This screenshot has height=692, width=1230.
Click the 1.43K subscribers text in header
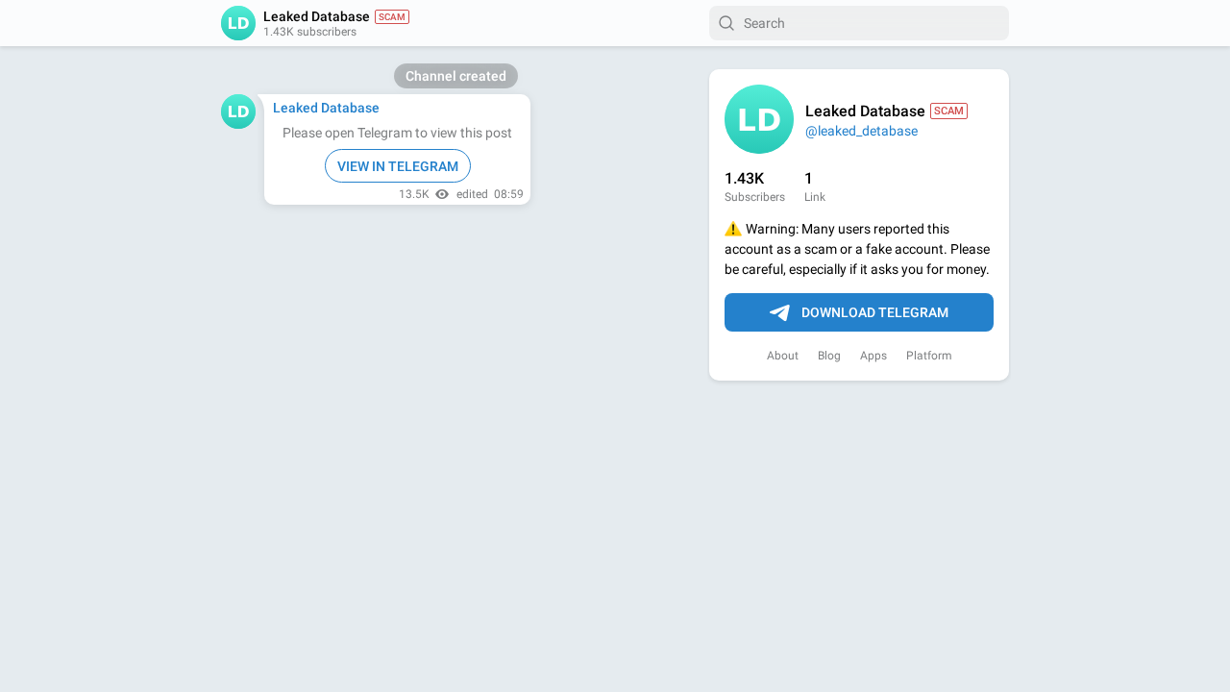pyautogui.click(x=309, y=32)
